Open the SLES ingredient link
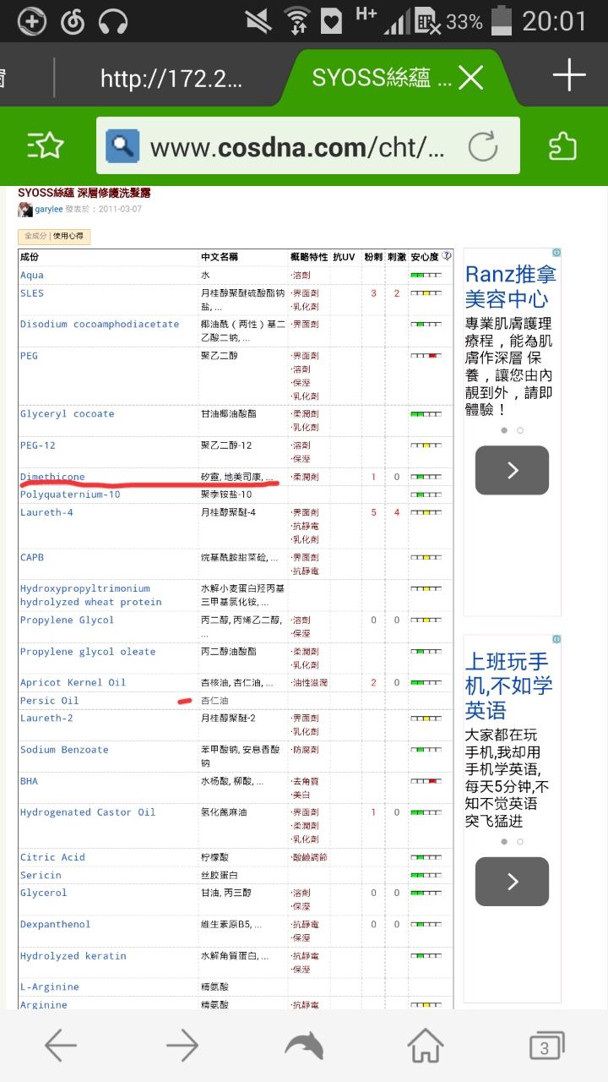 pos(32,293)
